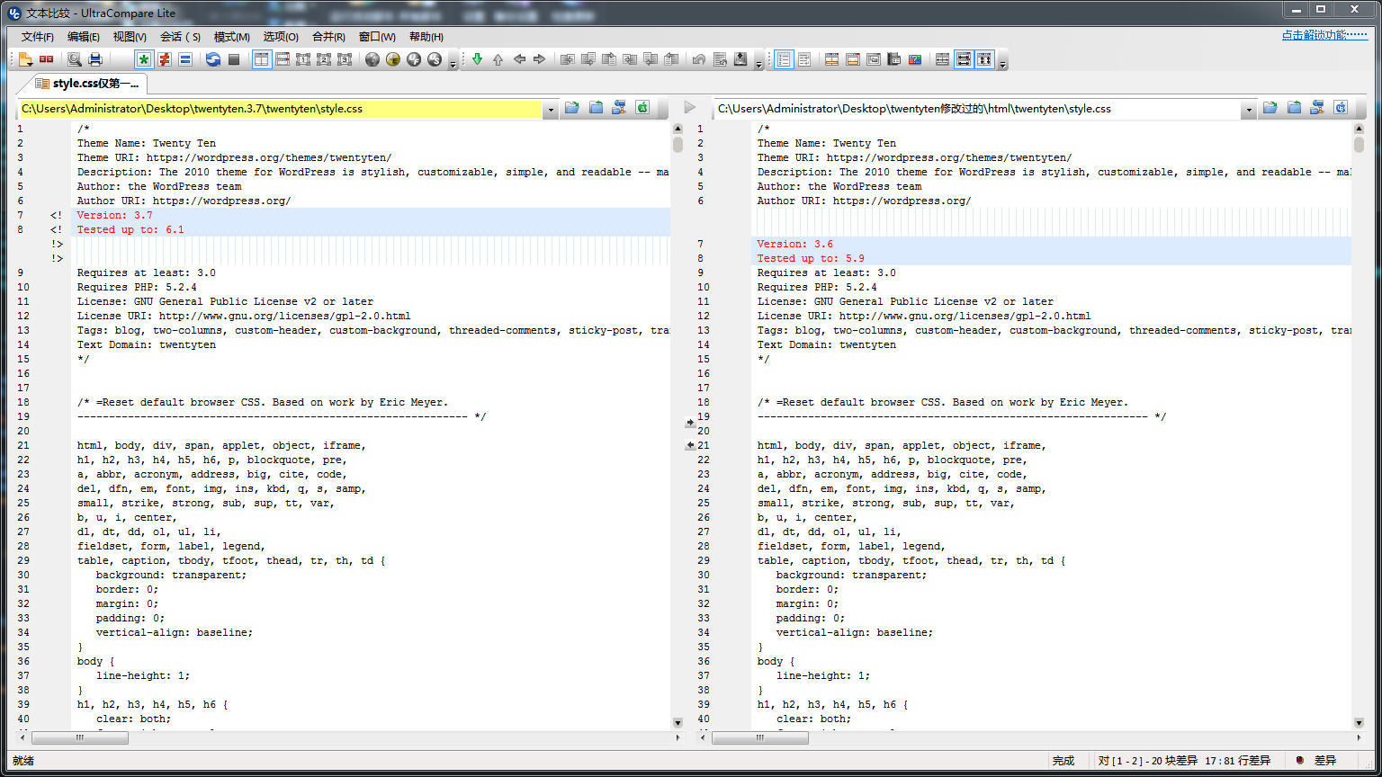The width and height of the screenshot is (1382, 777).
Task: Expand left file path dropdown
Action: 550,109
